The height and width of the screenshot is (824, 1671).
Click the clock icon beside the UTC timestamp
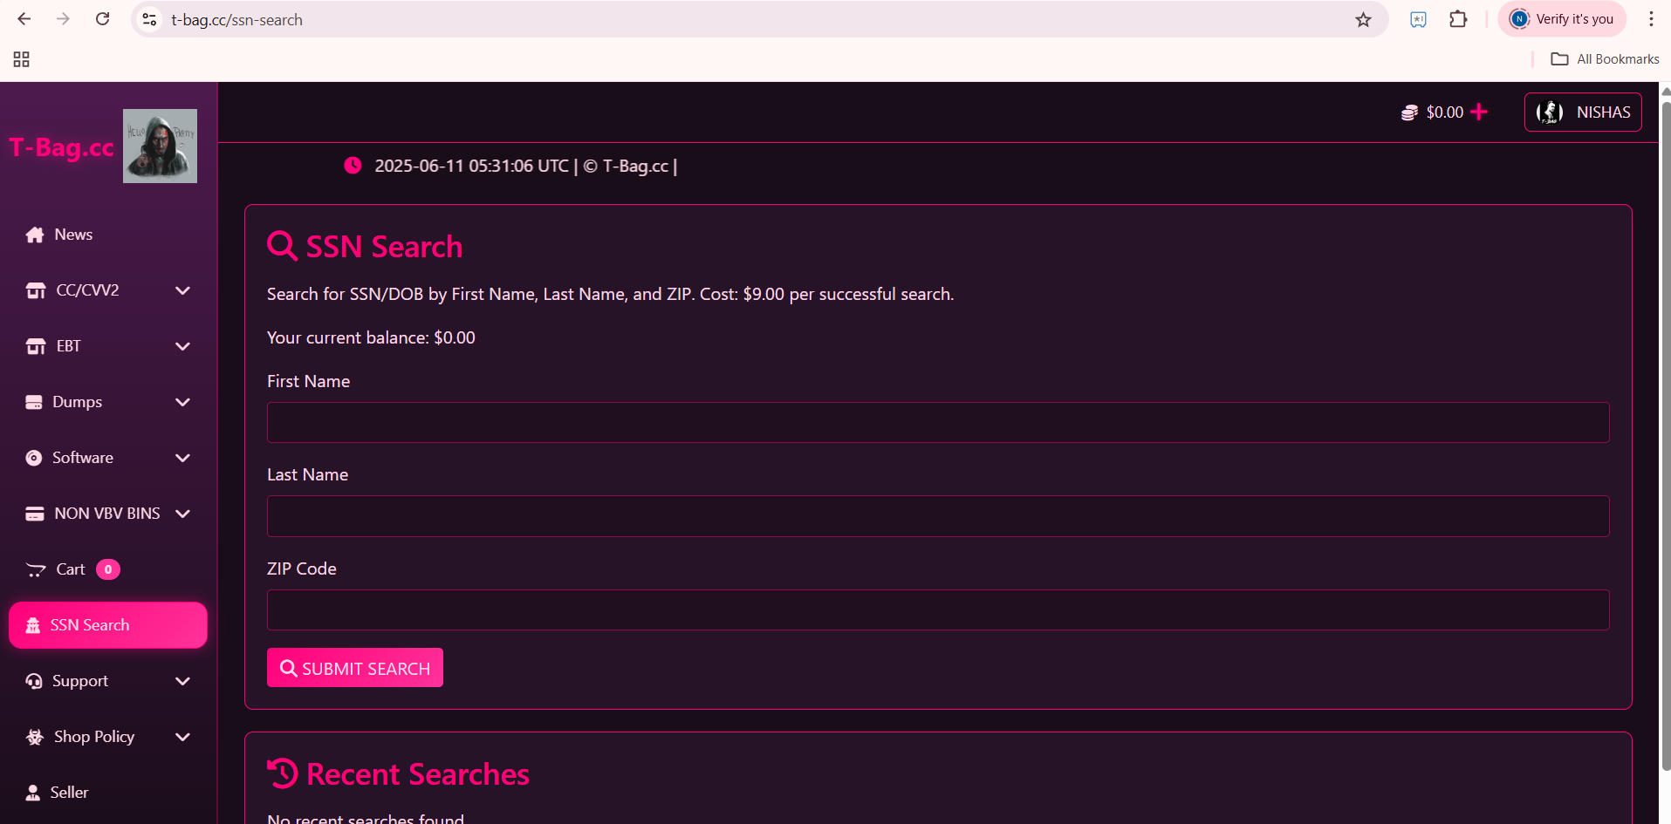pyautogui.click(x=353, y=166)
